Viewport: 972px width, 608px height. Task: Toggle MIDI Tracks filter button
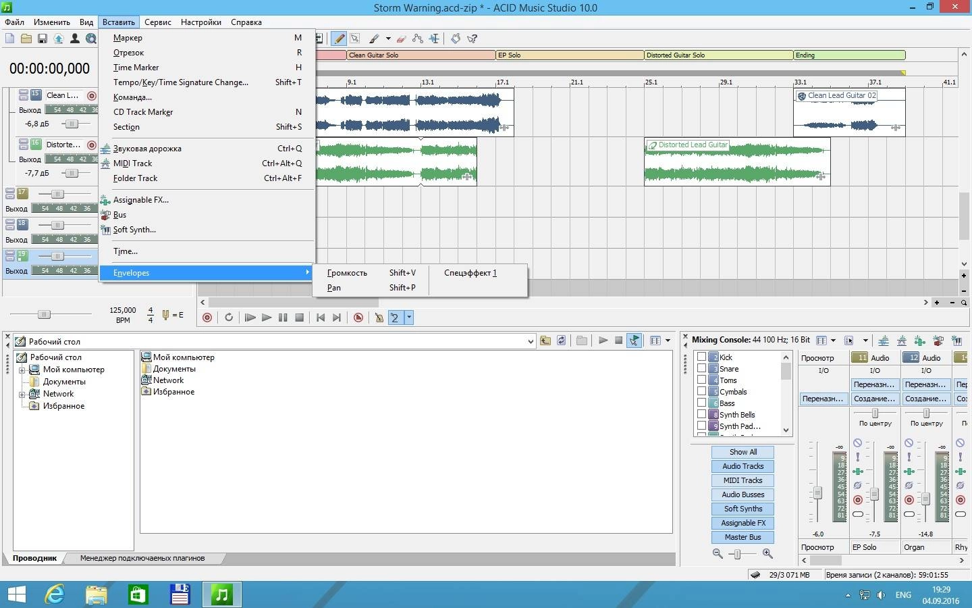point(743,480)
